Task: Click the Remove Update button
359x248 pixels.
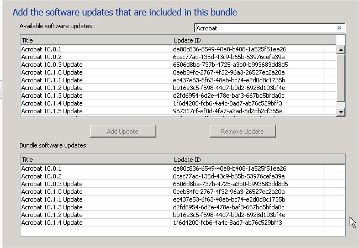Action: pyautogui.click(x=242, y=131)
